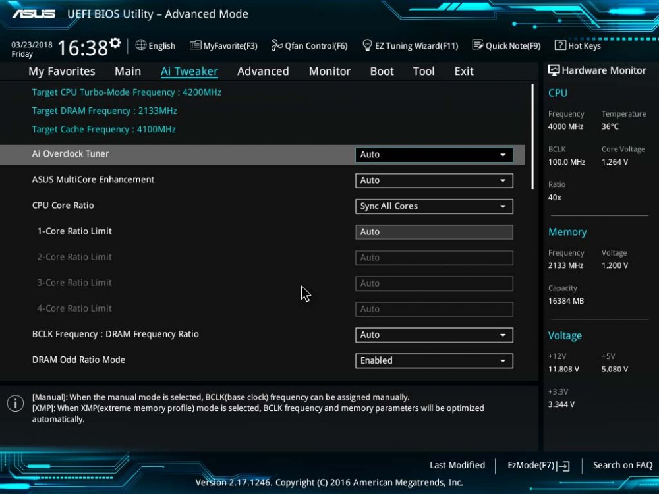Click the Quick Note pencil icon

click(x=477, y=45)
